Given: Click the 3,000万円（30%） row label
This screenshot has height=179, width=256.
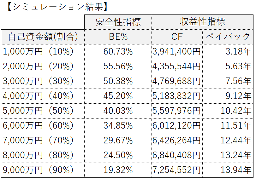Looking at the screenshot, I should pos(38,81).
